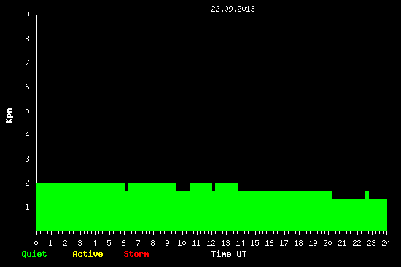Click the red Storm legend label
This screenshot has height=267, width=401.
(136, 254)
